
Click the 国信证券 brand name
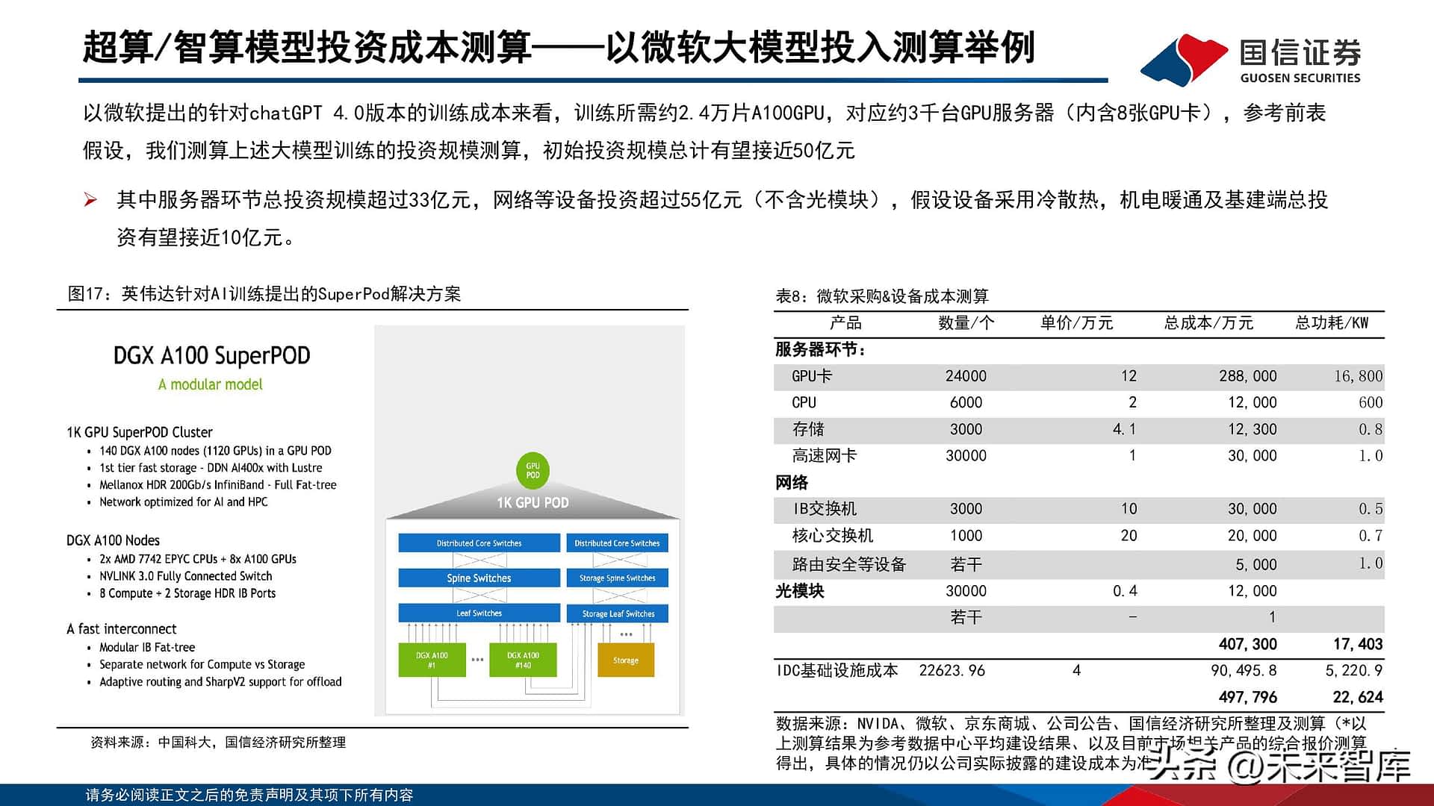point(1300,51)
